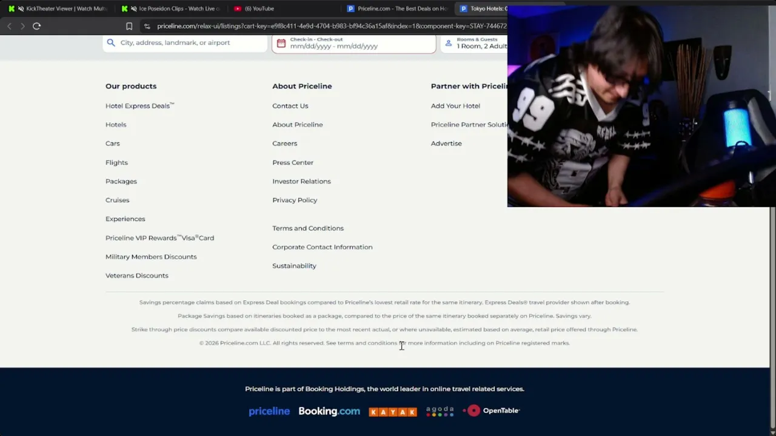
Task: Click the muted-audio icon on KickTheater tab
Action: point(21,8)
